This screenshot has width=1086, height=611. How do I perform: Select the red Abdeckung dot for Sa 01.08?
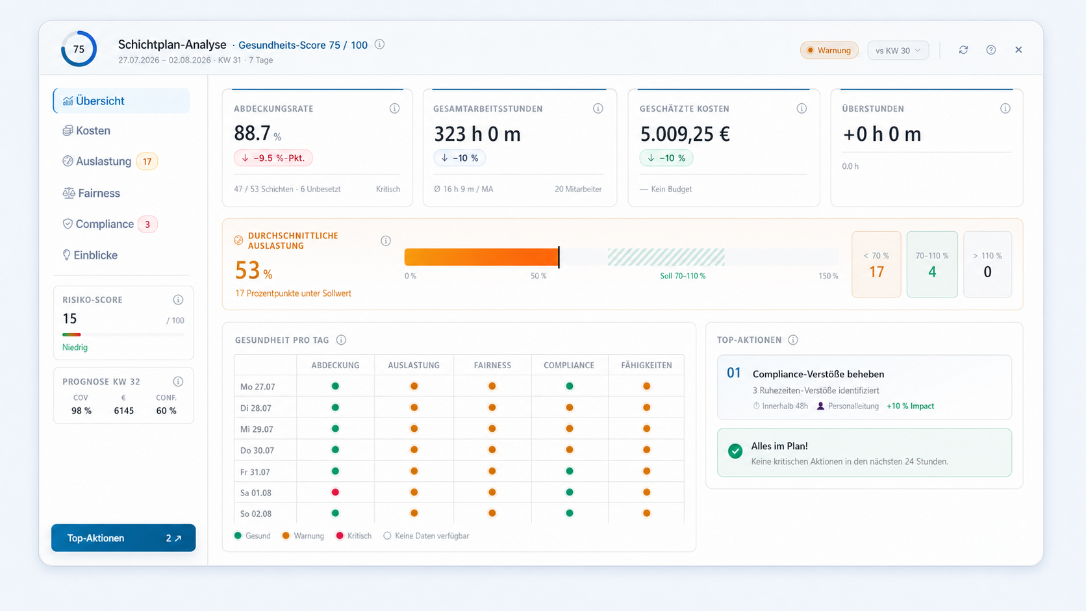click(x=335, y=492)
